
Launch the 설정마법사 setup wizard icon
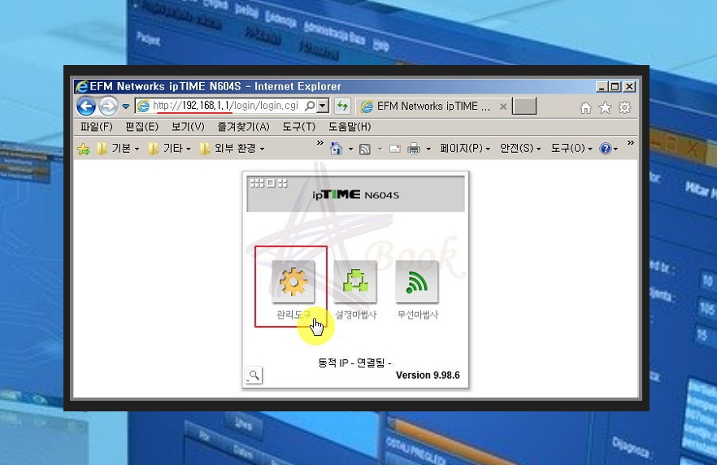pos(355,281)
